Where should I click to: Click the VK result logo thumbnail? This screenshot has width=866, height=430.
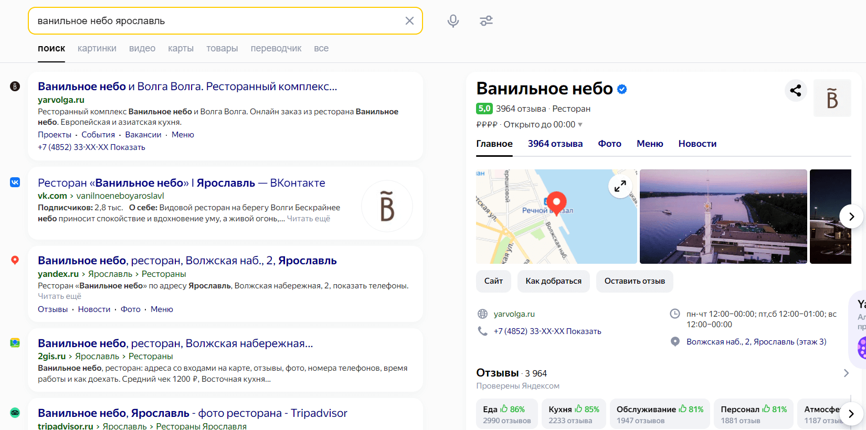(x=387, y=206)
